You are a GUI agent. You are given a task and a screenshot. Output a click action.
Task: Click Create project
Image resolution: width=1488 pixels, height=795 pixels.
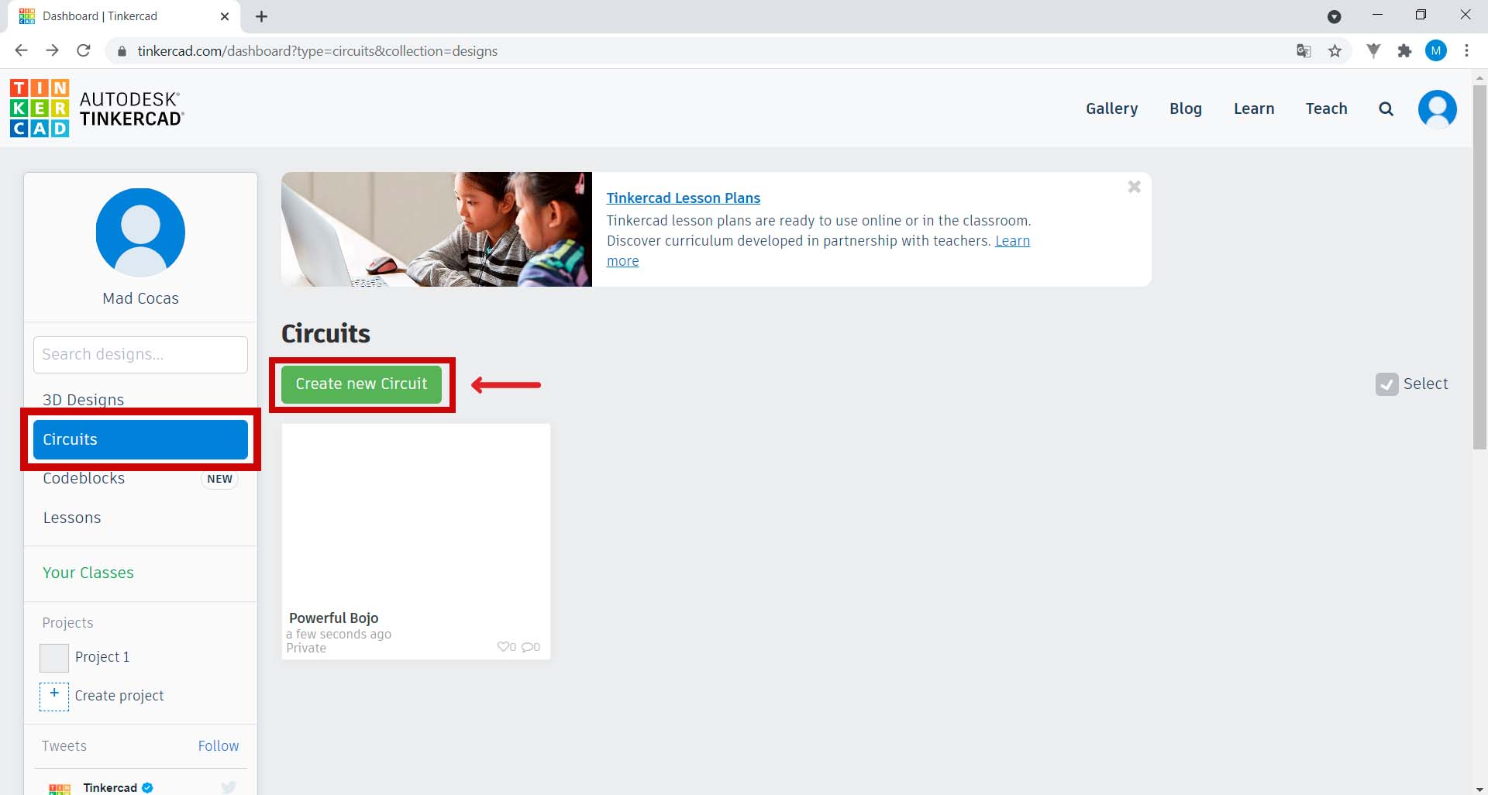[x=119, y=696]
